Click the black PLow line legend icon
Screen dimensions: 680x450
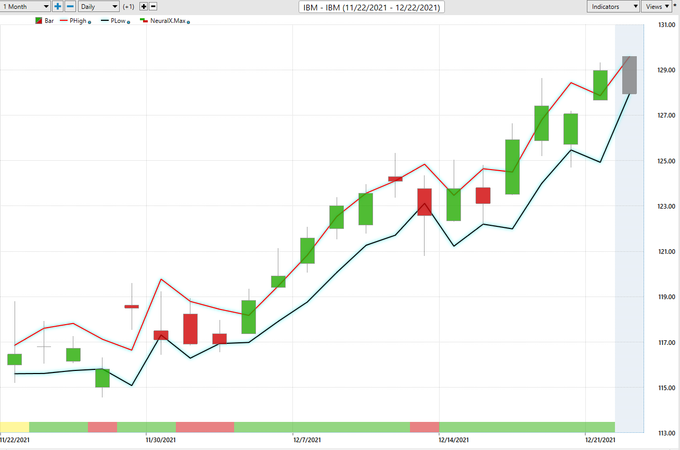coord(105,21)
